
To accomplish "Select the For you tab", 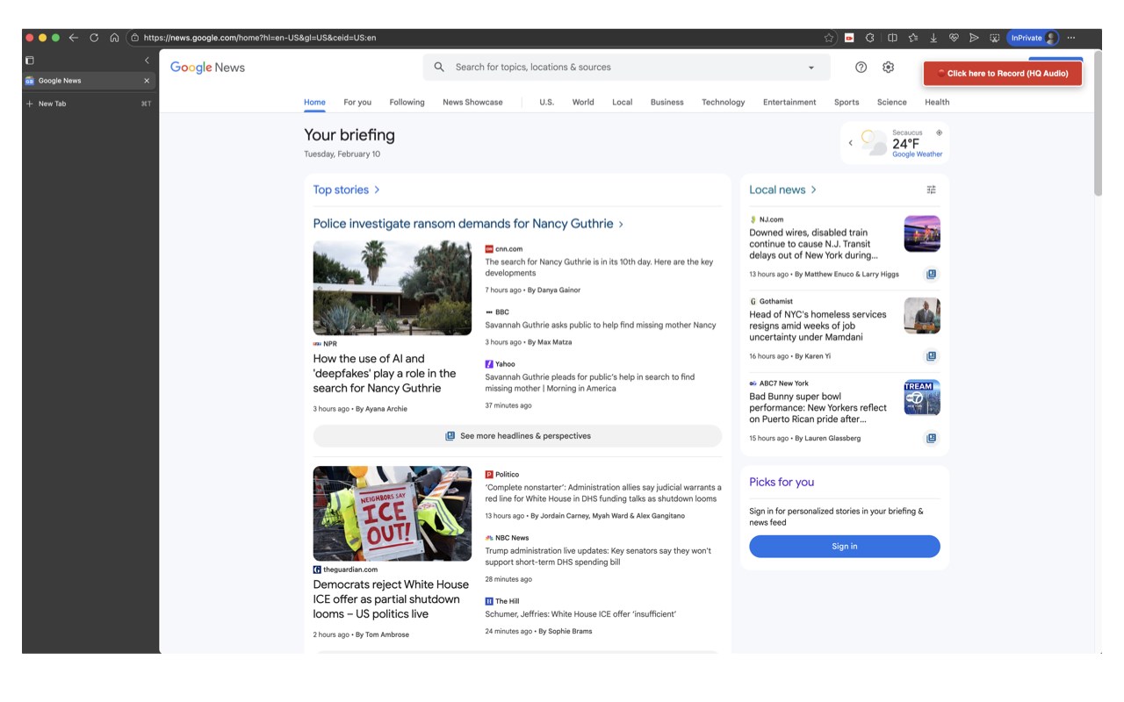I will click(357, 102).
